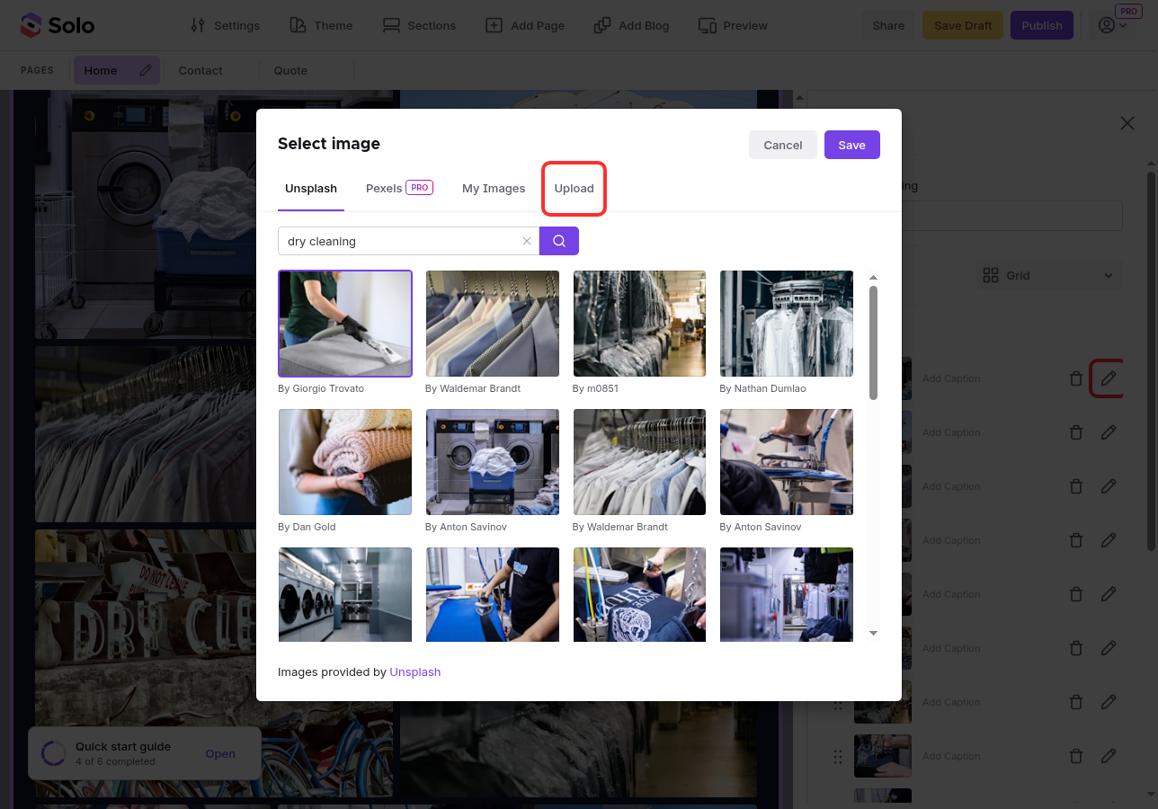Click Add Caption on first gallery image row
Screen dimensions: 1158x809
[951, 378]
